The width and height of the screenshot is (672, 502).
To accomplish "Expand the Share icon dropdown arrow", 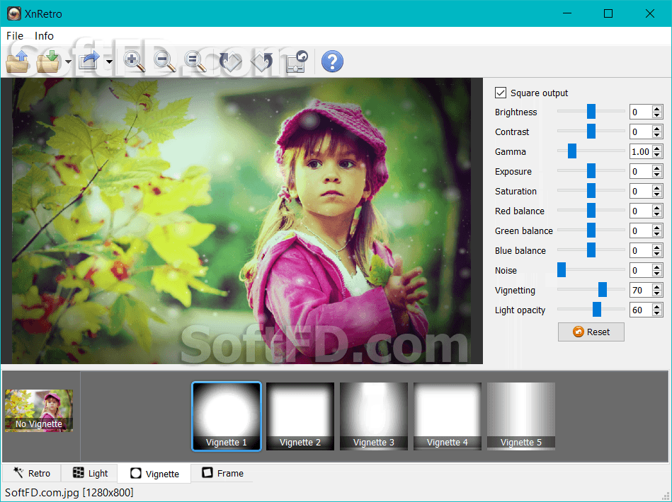I will (x=109, y=62).
